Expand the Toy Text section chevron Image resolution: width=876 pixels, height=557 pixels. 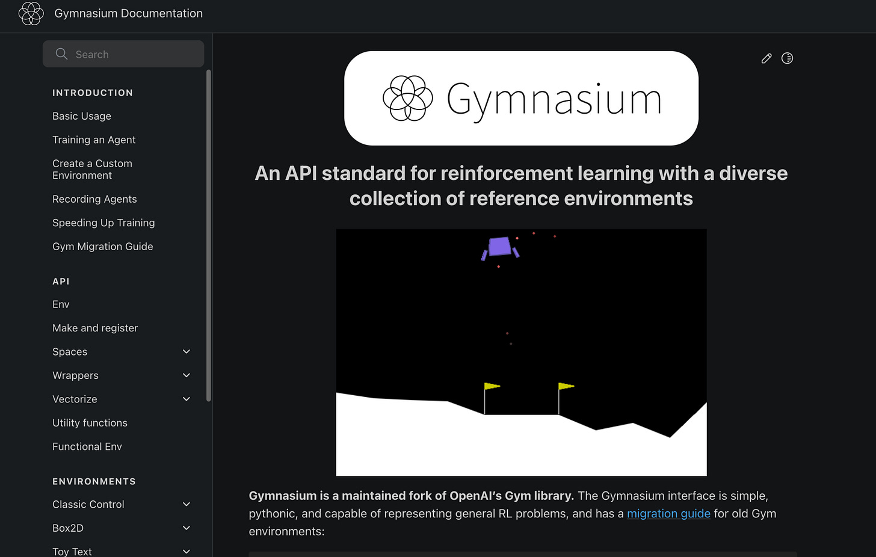click(x=187, y=552)
